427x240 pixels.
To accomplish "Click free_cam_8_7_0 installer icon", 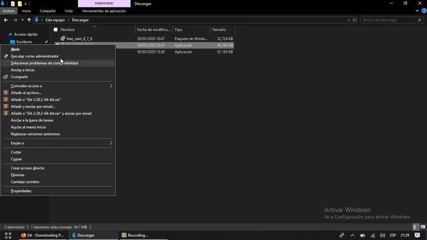I will point(63,39).
